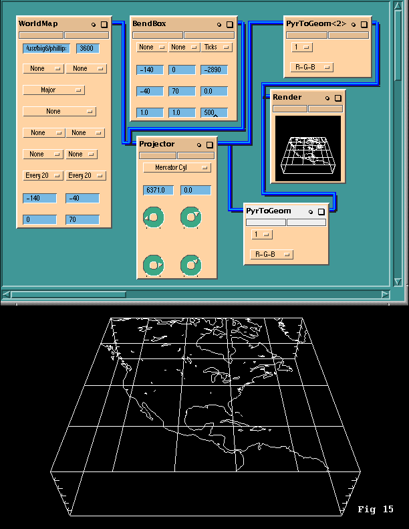Open the R-G-B dropdown in lower PyrToGeom module
Viewport: 409px width, 529px height.
[271, 254]
